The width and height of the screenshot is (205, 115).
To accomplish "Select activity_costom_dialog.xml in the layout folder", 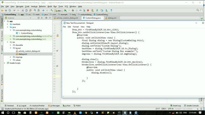I will point(29,51).
